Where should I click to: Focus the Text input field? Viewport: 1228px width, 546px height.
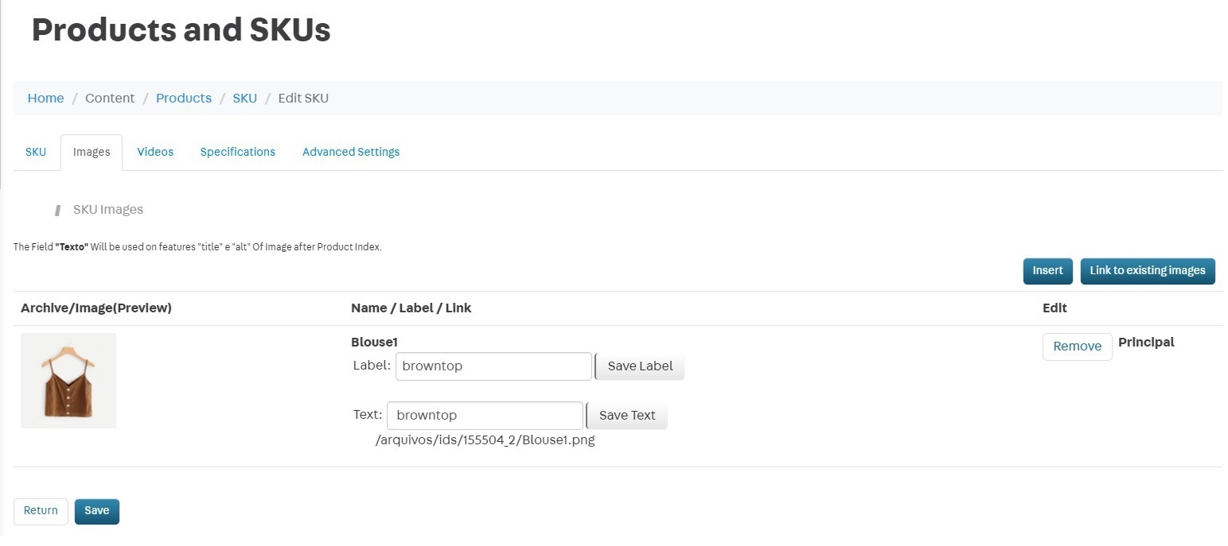coord(485,416)
